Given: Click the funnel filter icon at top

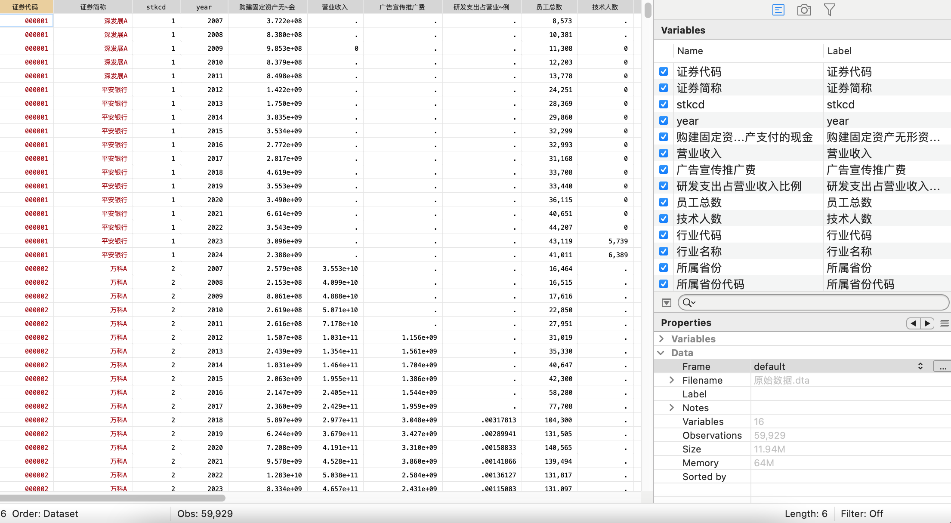Looking at the screenshot, I should point(829,10).
